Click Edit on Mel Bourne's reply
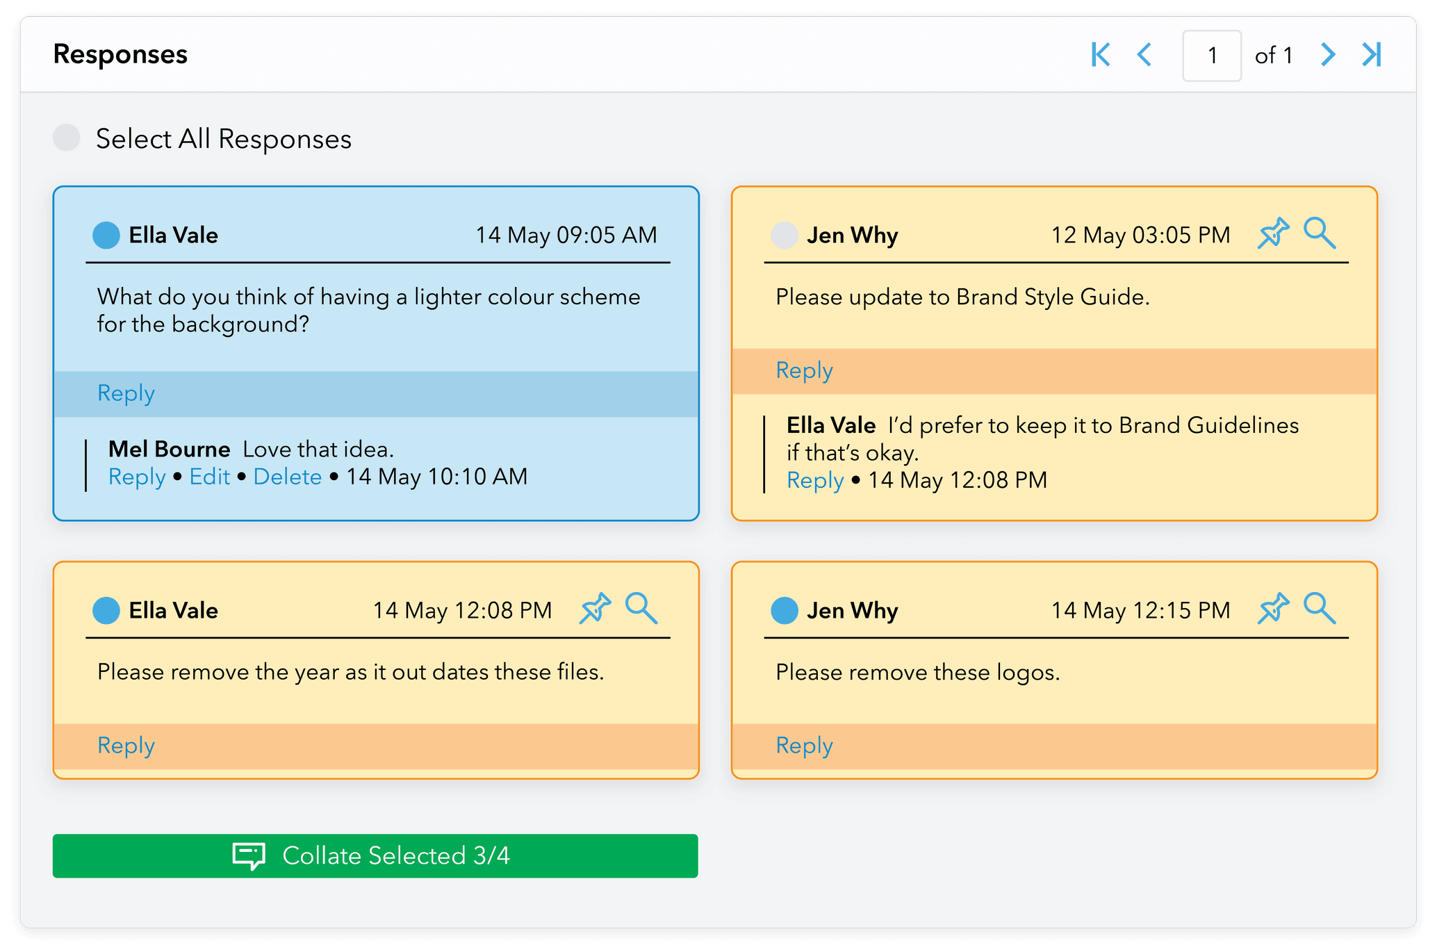Viewport: 1437px width, 952px height. [210, 477]
